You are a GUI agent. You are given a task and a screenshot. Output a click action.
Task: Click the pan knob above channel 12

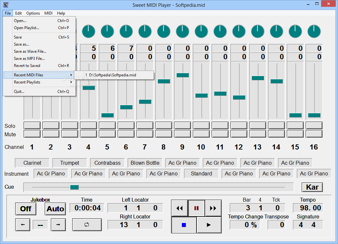(x=239, y=31)
